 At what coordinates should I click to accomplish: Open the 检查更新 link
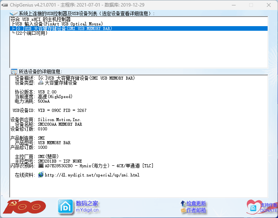(196, 203)
